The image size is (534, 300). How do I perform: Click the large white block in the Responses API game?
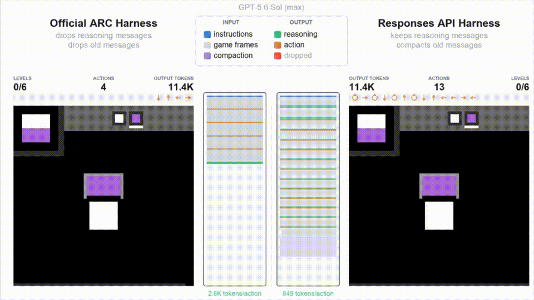pos(439,216)
